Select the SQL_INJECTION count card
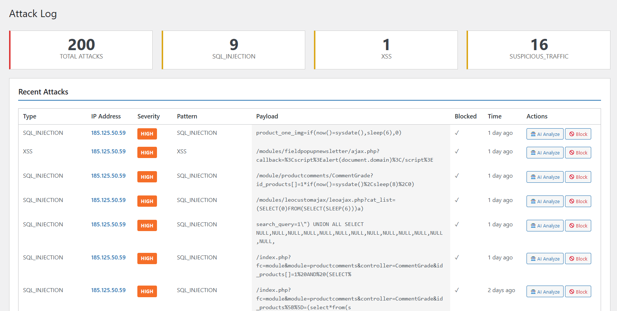The width and height of the screenshot is (617, 311). point(234,50)
